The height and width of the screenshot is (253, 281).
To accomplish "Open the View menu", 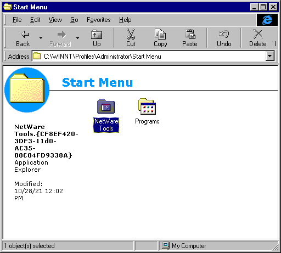I will coord(55,20).
